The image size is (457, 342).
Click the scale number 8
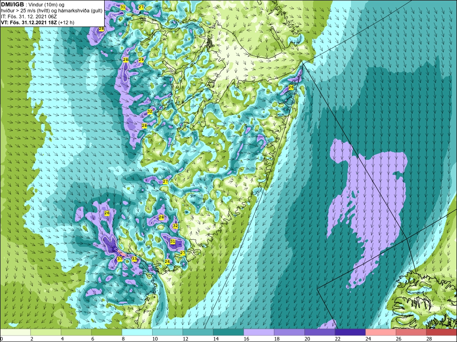[x=123, y=339]
